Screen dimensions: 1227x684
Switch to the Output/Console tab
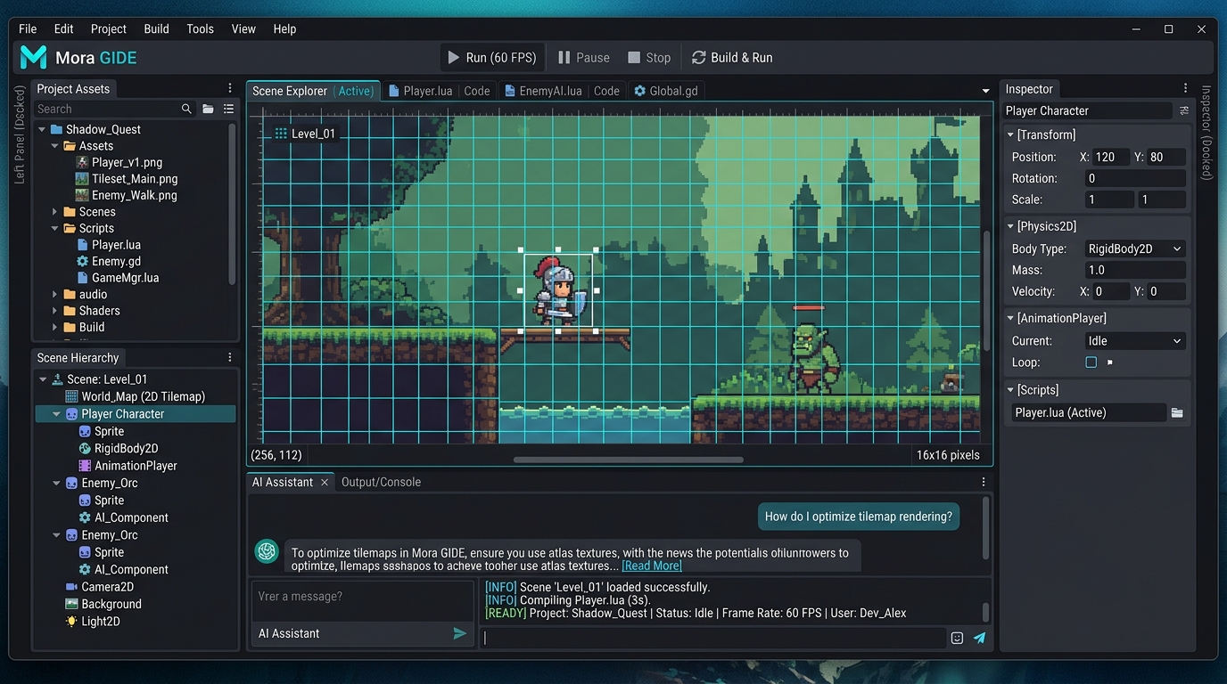381,482
